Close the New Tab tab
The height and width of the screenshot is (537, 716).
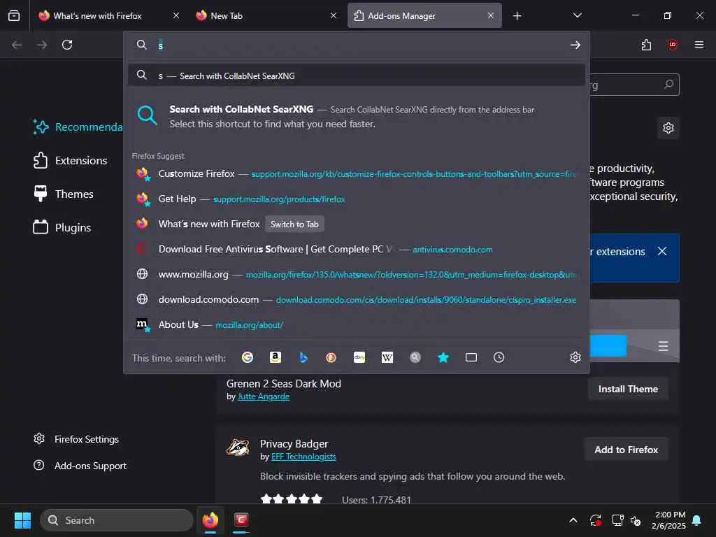[x=334, y=15]
